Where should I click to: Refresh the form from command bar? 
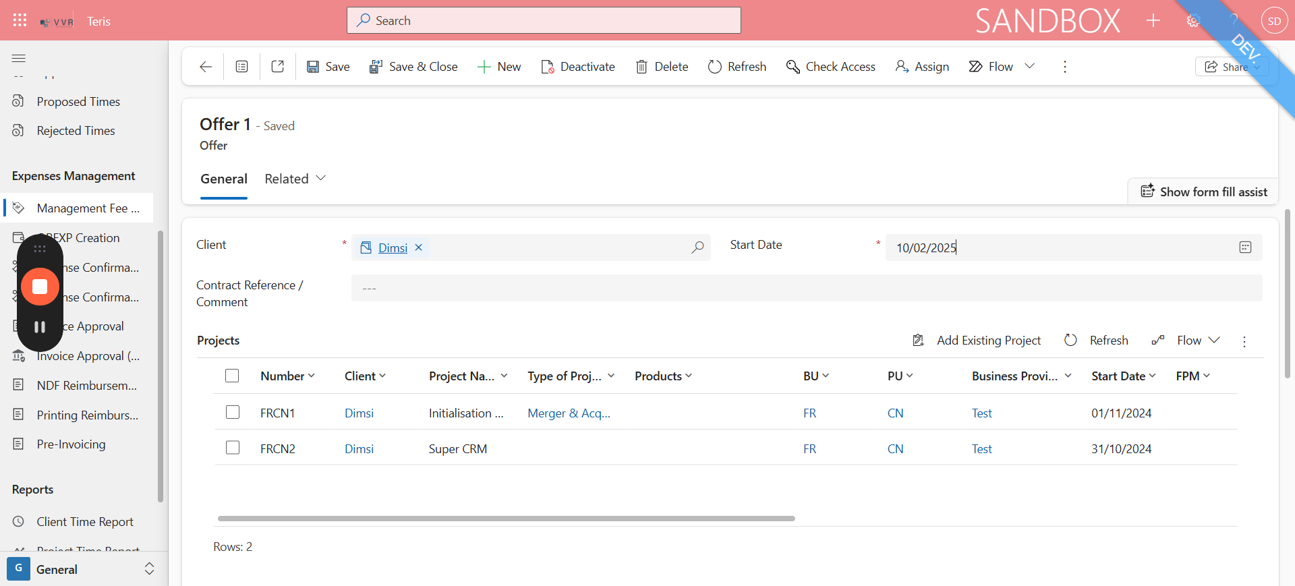(737, 67)
